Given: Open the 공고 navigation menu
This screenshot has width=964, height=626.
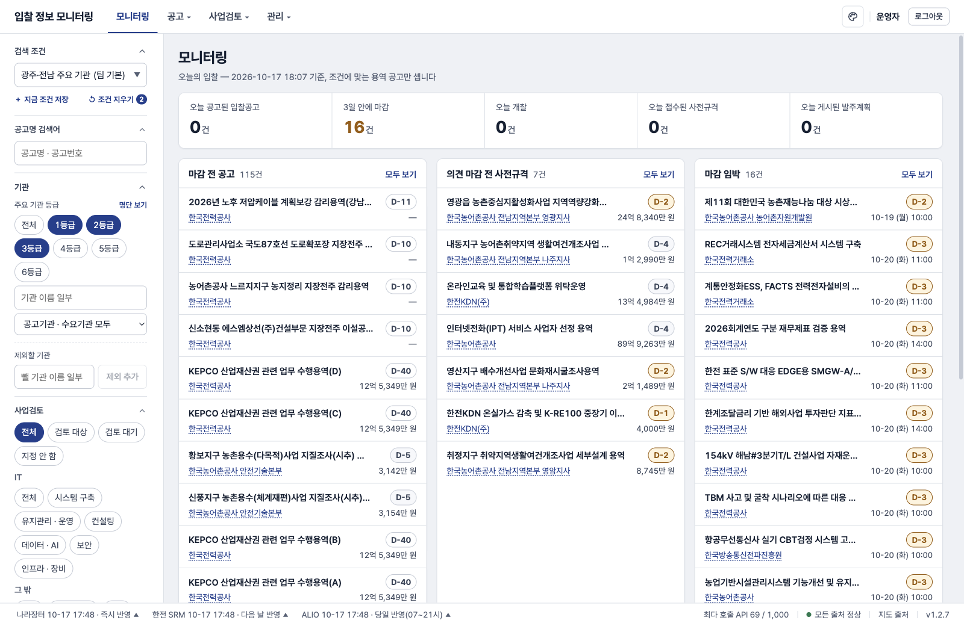Looking at the screenshot, I should click(x=179, y=17).
